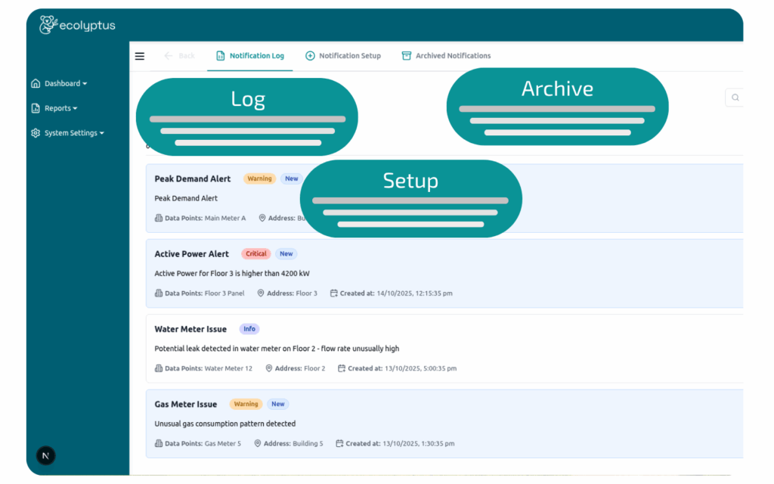774x484 pixels.
Task: Open the Notification Log tab
Action: 250,56
